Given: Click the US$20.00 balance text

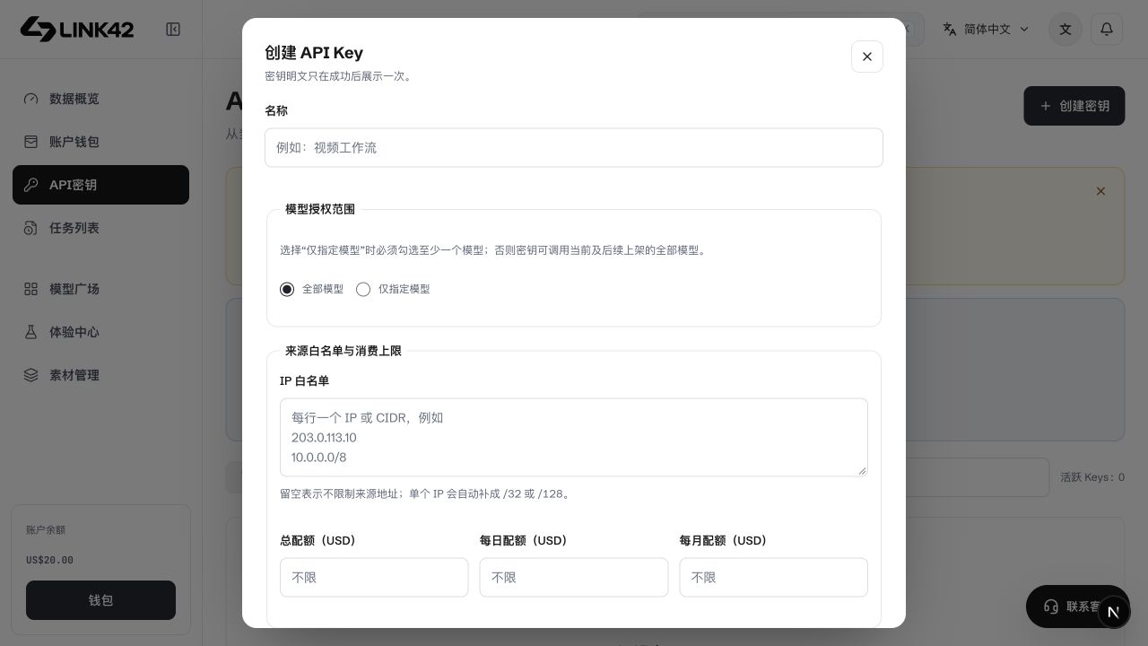Looking at the screenshot, I should [49, 560].
